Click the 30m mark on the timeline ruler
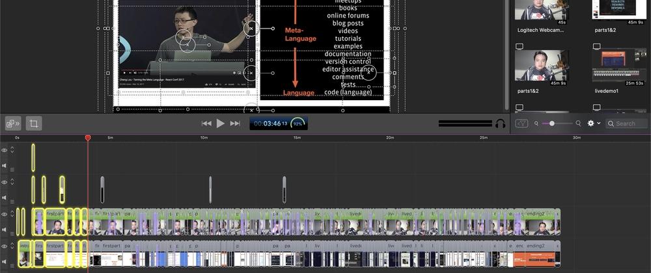The image size is (651, 273). click(x=577, y=138)
